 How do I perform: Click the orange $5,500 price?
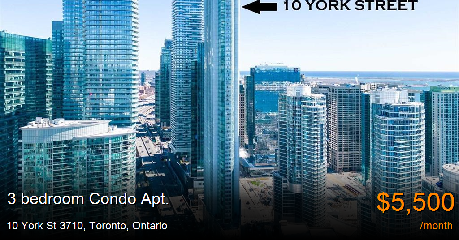point(415,202)
